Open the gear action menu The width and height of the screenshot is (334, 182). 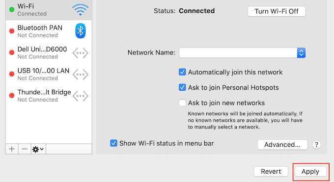(x=38, y=149)
